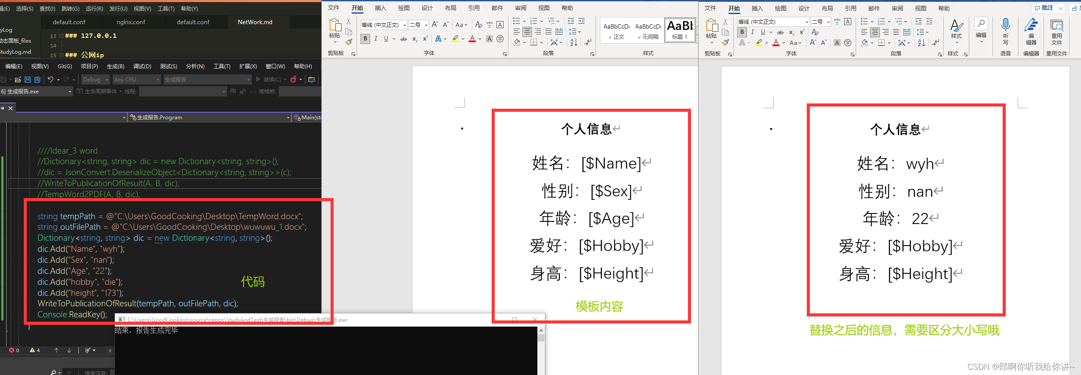Toggle Justify alignment in wyh Word window
The height and width of the screenshot is (375, 1081).
(896, 32)
